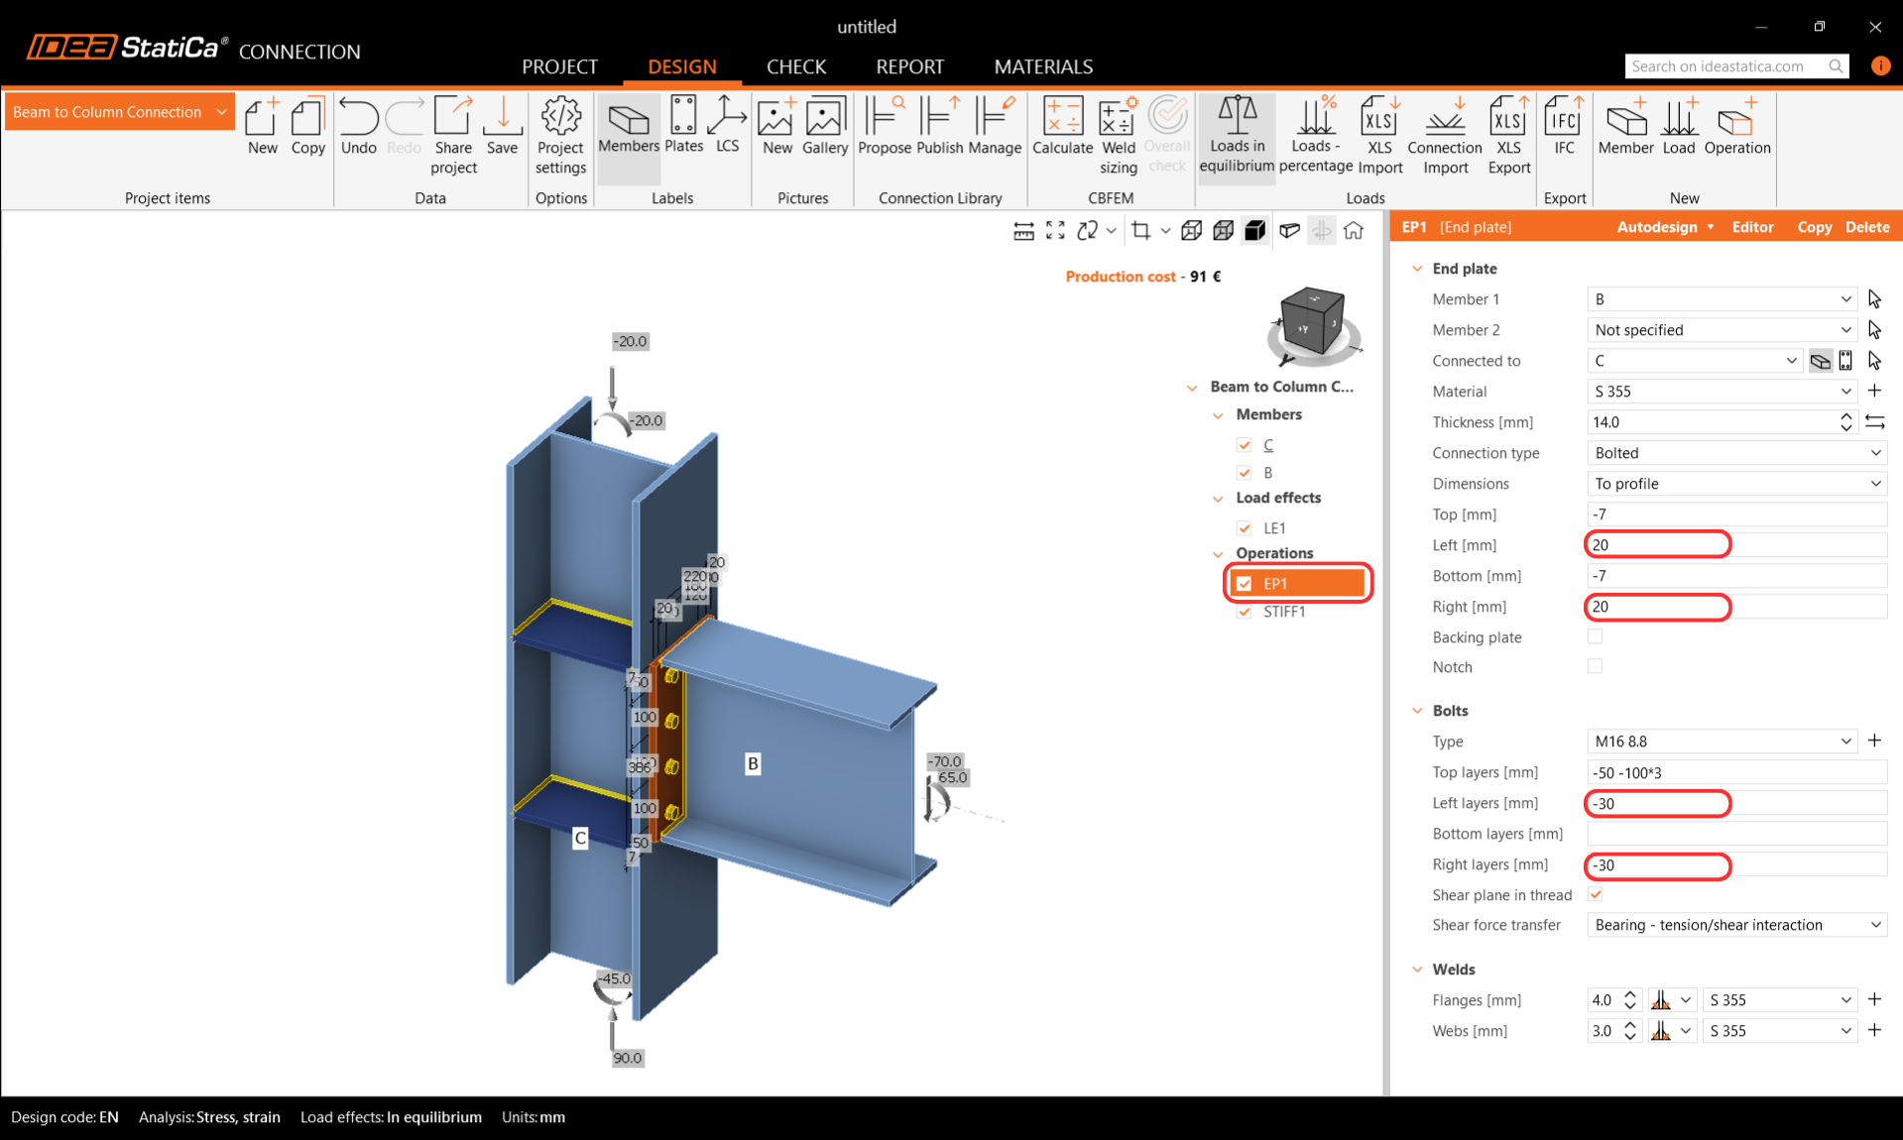Enable the Backing plate checkbox

pos(1595,636)
